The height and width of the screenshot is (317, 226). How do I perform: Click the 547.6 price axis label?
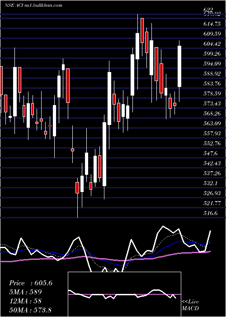click(x=211, y=154)
